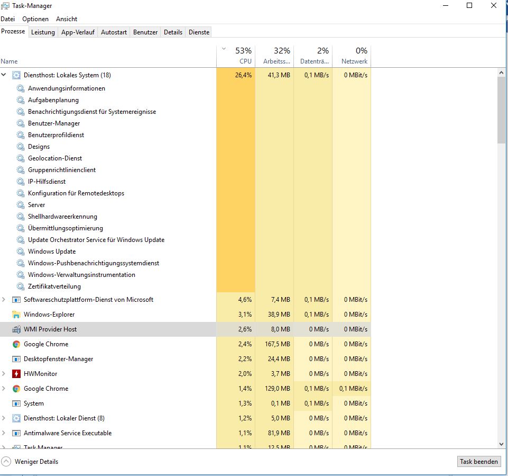Click the gear icon beside Gruppenrichtlinienclient

point(21,170)
